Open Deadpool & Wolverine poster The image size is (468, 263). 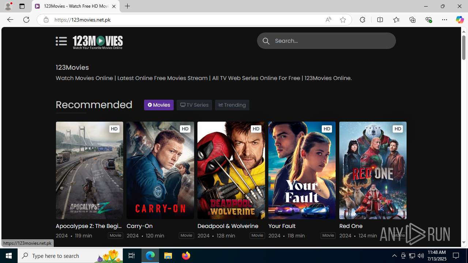[x=231, y=170]
